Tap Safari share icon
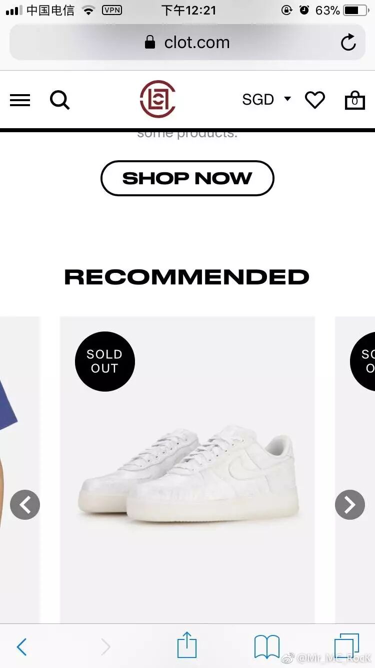The height and width of the screenshot is (668, 375). pyautogui.click(x=187, y=644)
